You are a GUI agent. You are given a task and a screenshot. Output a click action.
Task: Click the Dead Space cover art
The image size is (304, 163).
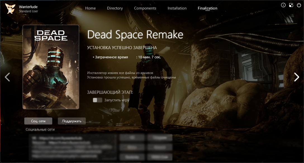coord(51,67)
